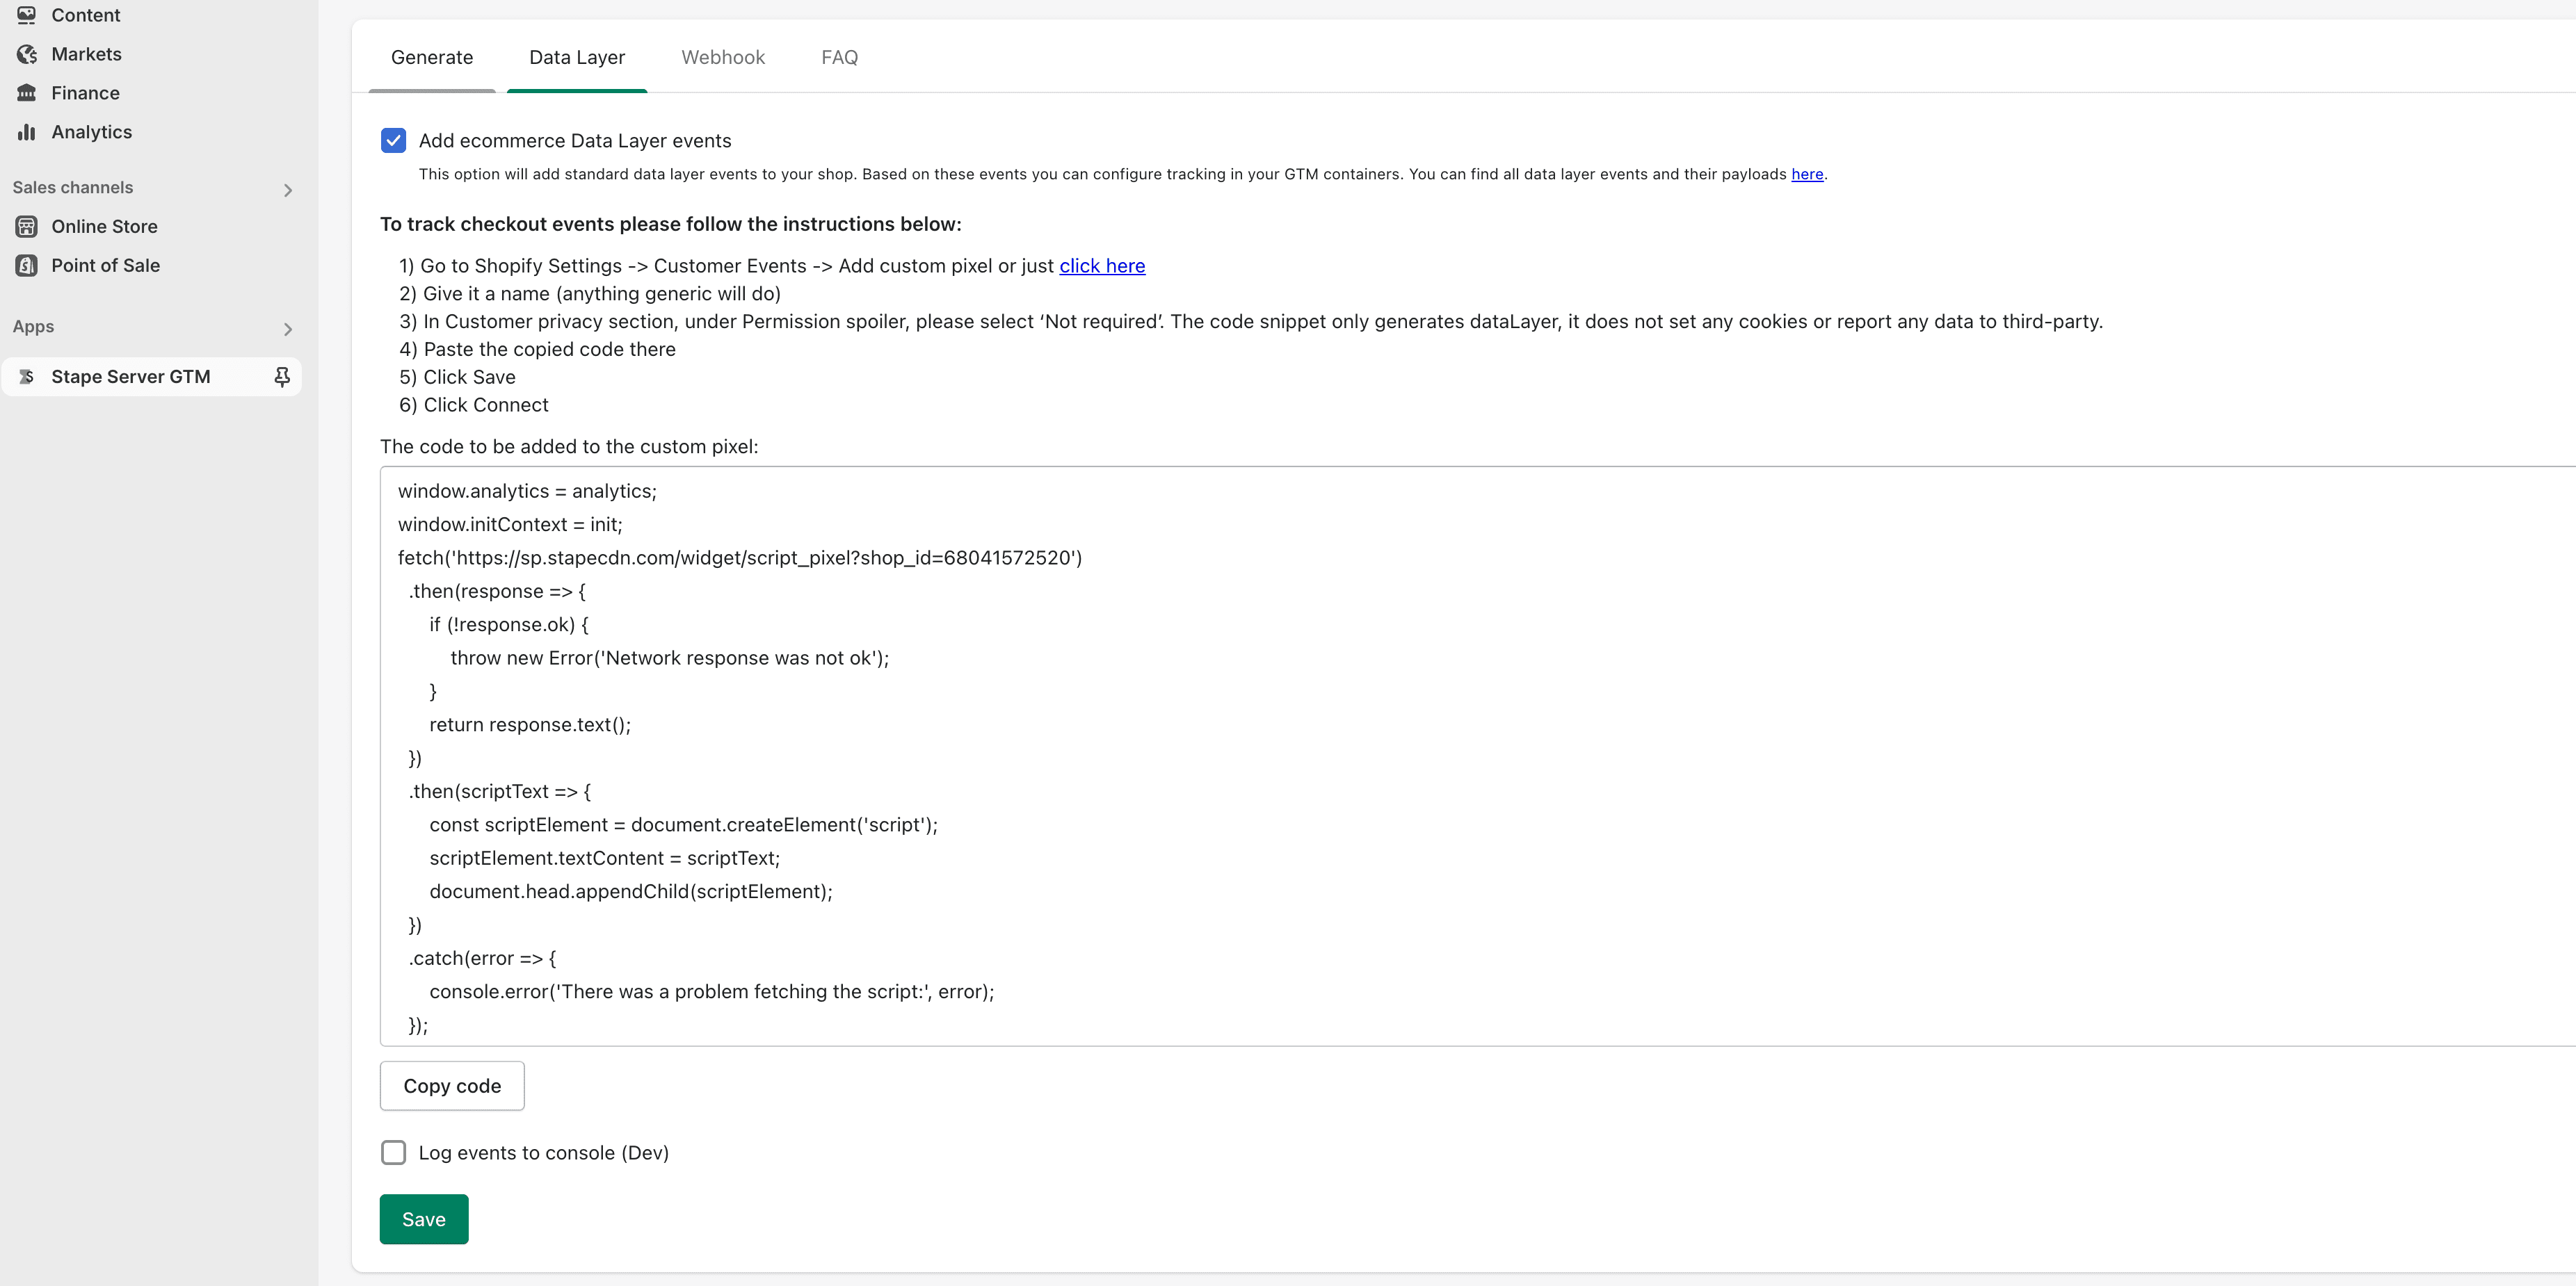Open Point of Sale channel
This screenshot has width=2576, height=1286.
coord(106,266)
